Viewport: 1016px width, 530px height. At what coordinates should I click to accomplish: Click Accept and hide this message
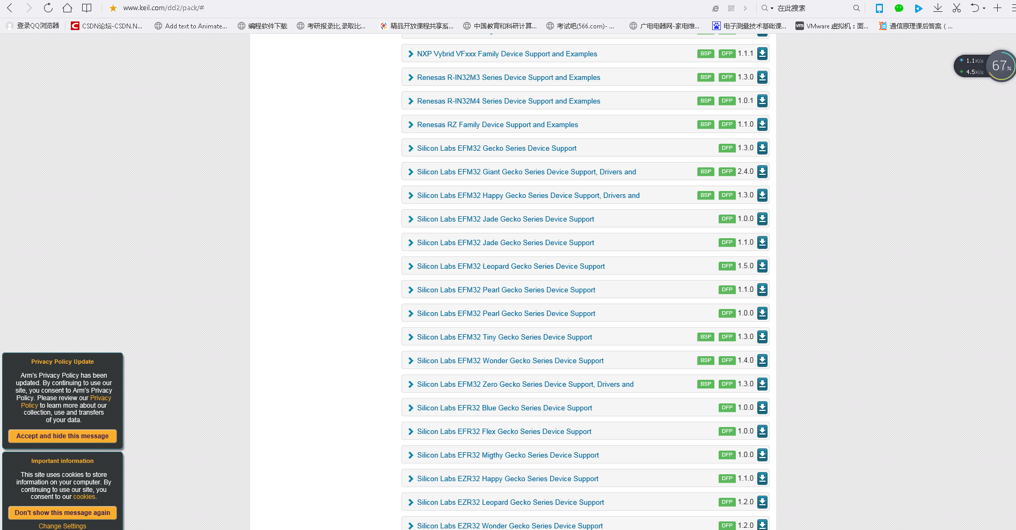coord(62,436)
